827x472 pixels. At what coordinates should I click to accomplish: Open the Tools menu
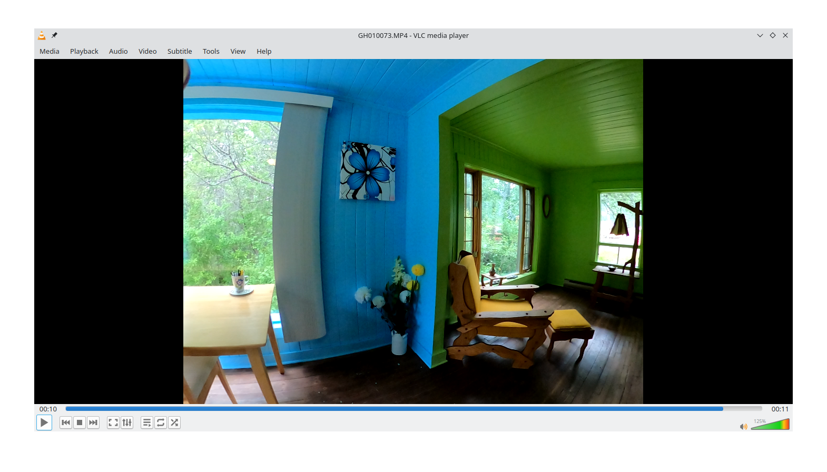pos(211,51)
